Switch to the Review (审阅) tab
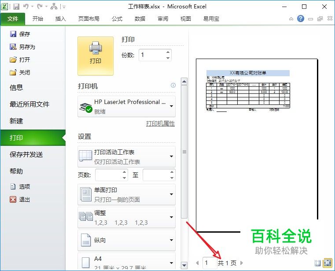Screen dimensions: 335x271 163,19
